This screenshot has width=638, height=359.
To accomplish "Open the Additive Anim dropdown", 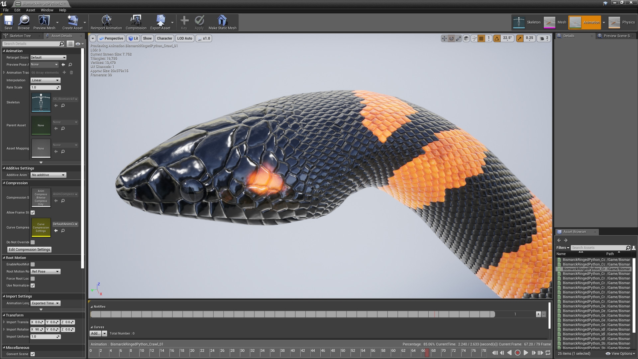I will [48, 175].
